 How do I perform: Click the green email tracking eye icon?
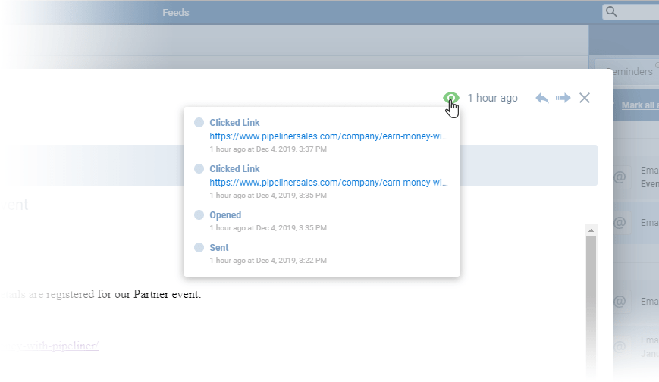(x=451, y=98)
